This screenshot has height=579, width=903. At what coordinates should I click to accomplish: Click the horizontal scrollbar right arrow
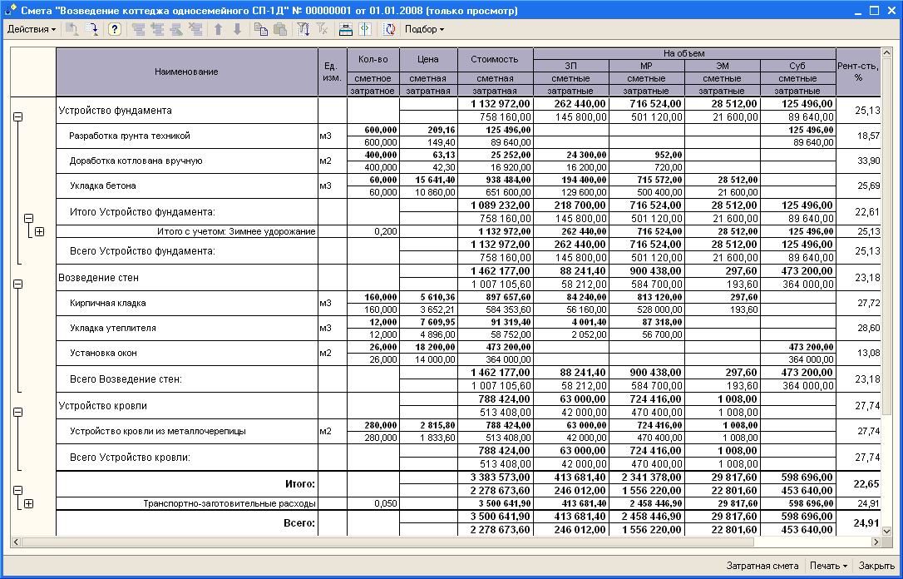(876, 542)
